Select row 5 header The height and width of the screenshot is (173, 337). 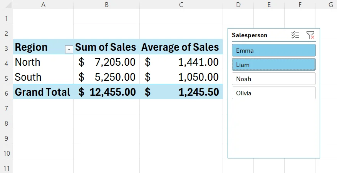(7, 77)
